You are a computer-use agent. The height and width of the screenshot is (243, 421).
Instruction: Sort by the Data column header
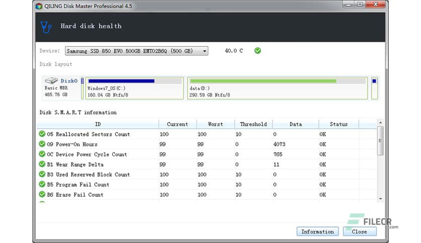click(x=296, y=124)
